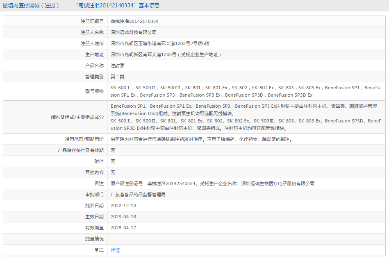
Task: Click effective date value 2023-04-18
Action: pyautogui.click(x=123, y=217)
